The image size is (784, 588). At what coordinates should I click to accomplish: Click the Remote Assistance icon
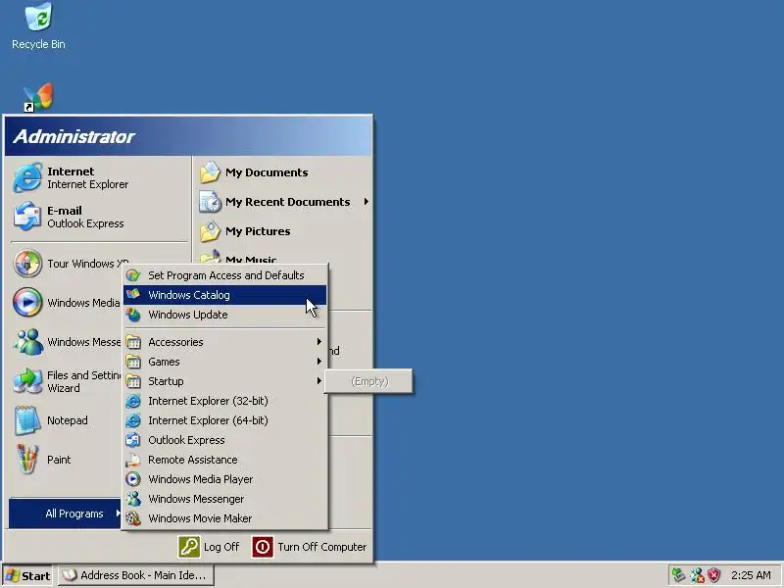133,460
